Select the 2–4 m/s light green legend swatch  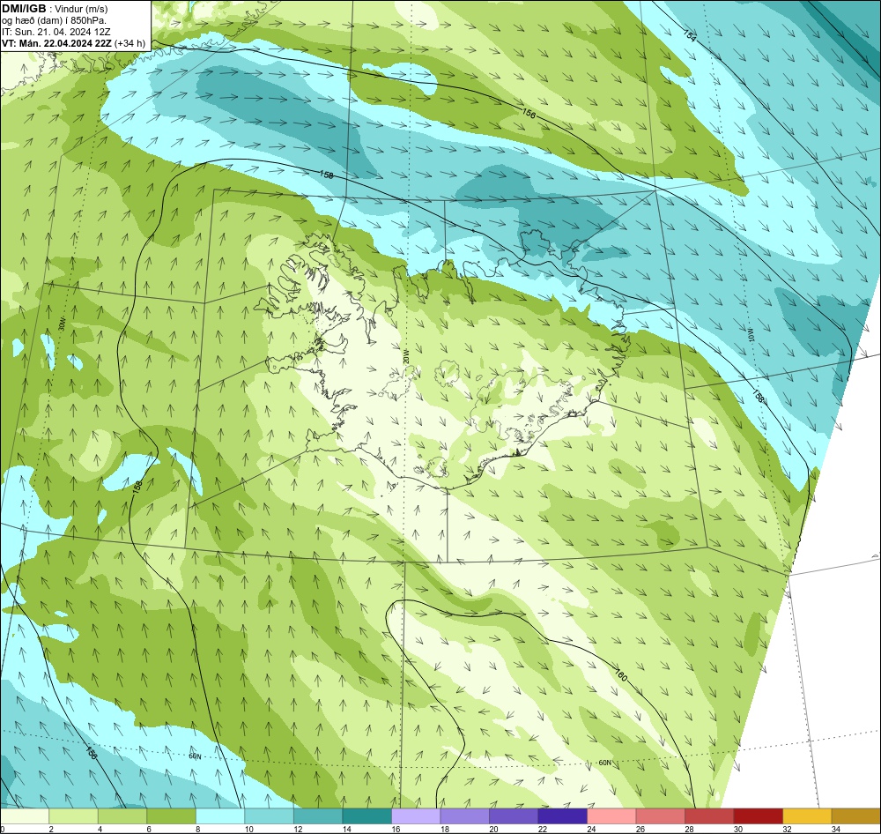(74, 816)
